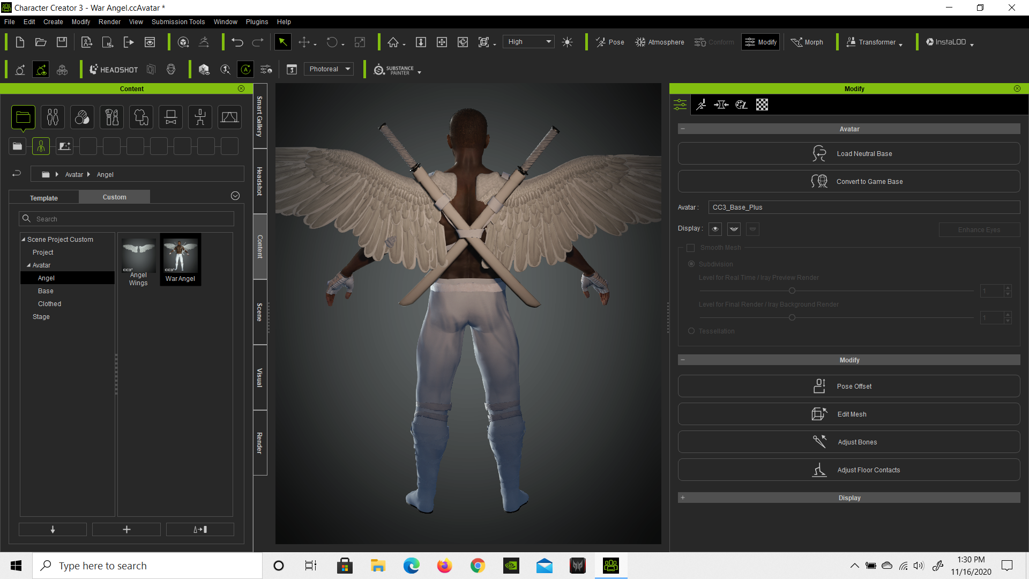Image resolution: width=1029 pixels, height=579 pixels.
Task: Collapse the Scene Project Custom tree node
Action: 23,240
